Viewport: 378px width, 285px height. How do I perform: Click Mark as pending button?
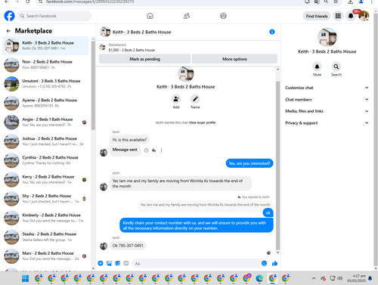point(144,59)
